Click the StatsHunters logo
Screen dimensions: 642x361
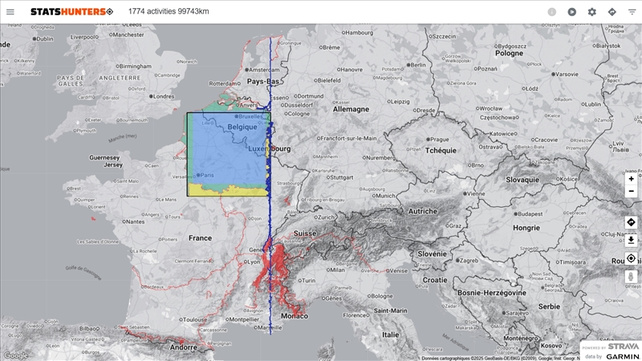pyautogui.click(x=71, y=12)
